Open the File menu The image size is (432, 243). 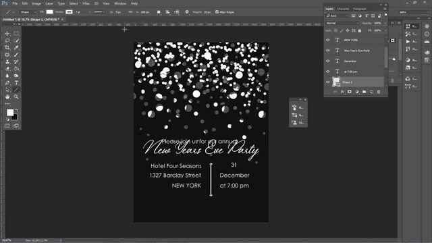15,3
